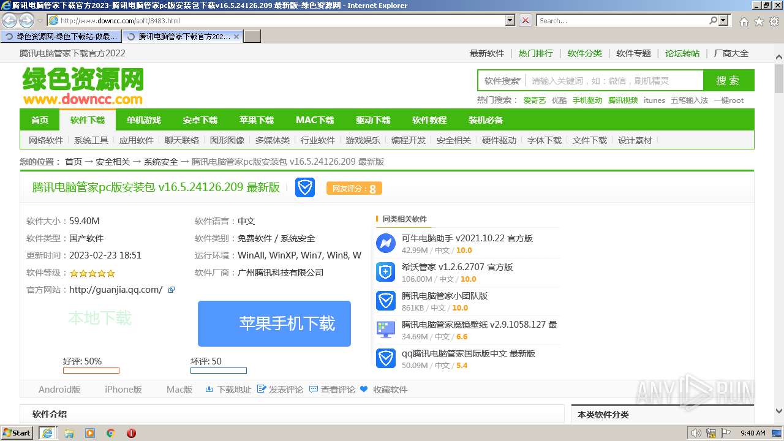The width and height of the screenshot is (784, 441).
Task: Click the 网友评分 8 score badge
Action: pyautogui.click(x=354, y=189)
